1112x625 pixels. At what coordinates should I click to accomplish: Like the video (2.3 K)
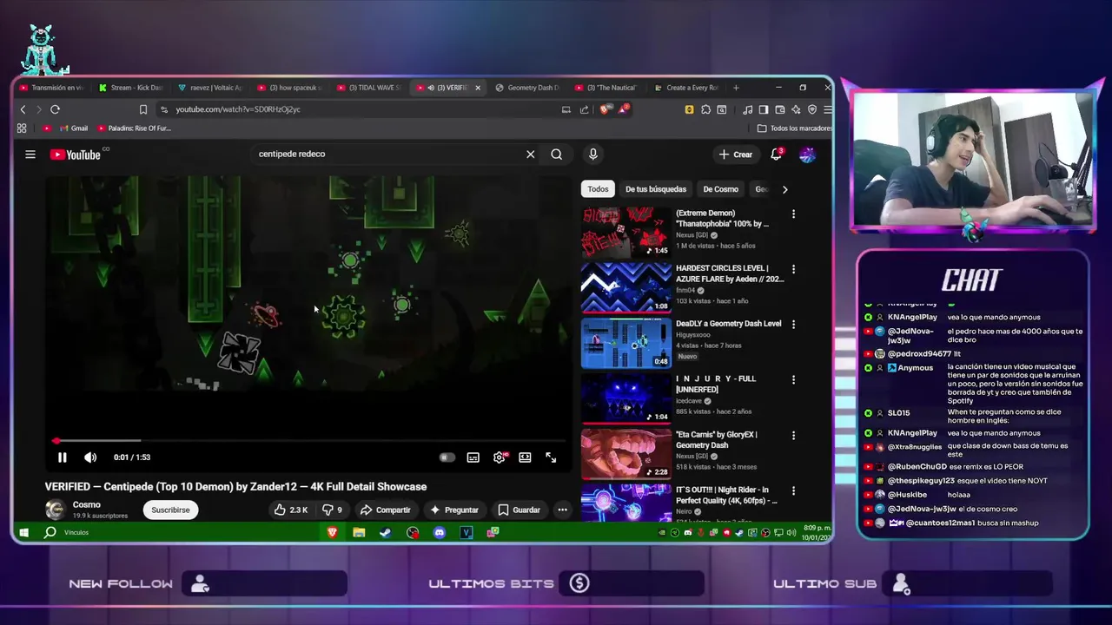[x=290, y=510]
